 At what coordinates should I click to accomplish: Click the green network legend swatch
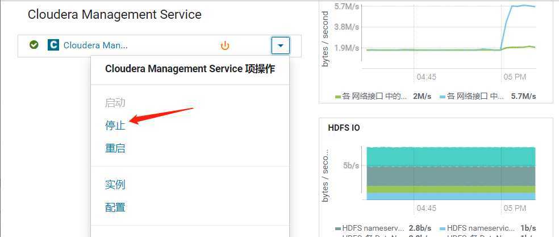pyautogui.click(x=338, y=97)
